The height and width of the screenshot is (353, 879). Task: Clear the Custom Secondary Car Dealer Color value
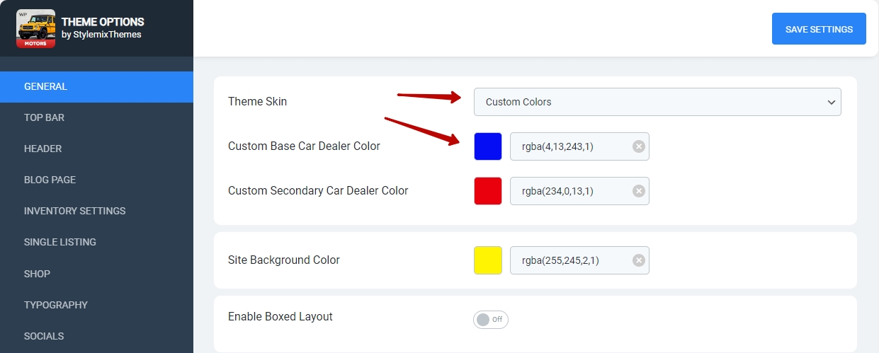(638, 191)
